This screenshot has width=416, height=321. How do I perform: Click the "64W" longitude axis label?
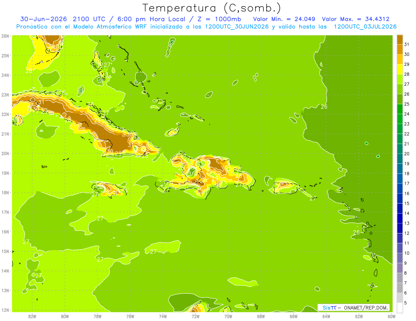pyautogui.click(x=326, y=316)
